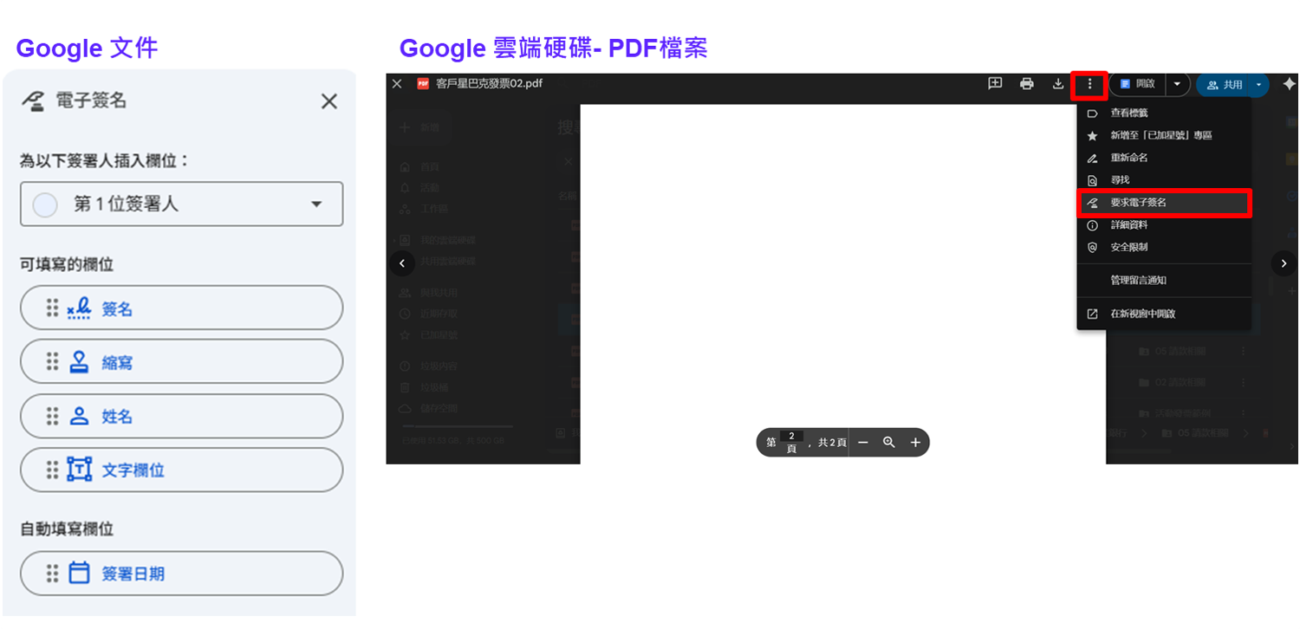1300x629 pixels.
Task: Click the e-signature pen icon beside 電子簽名
Action: [x=33, y=101]
